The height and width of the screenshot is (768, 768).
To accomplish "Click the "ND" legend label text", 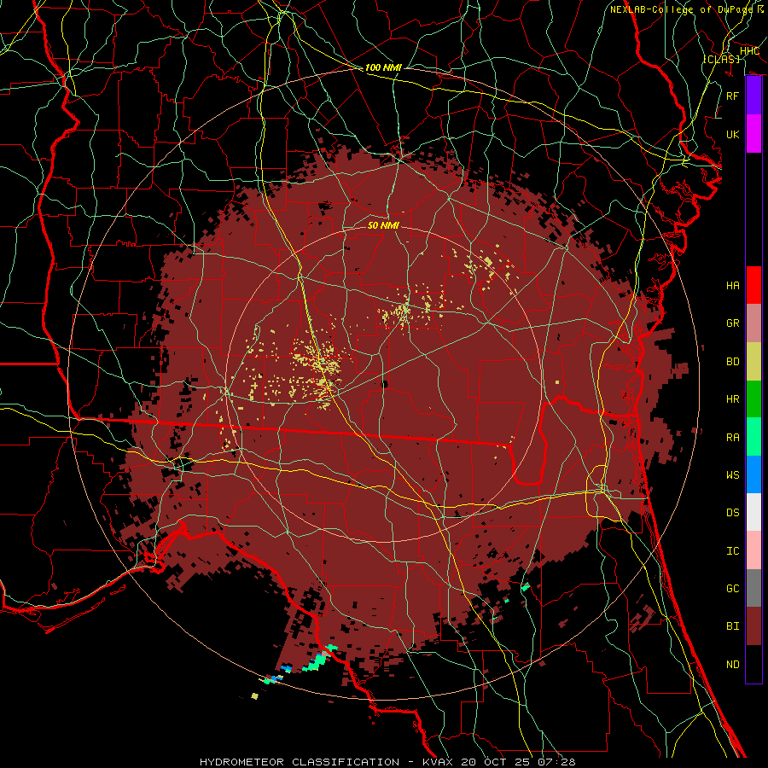I will [x=732, y=664].
